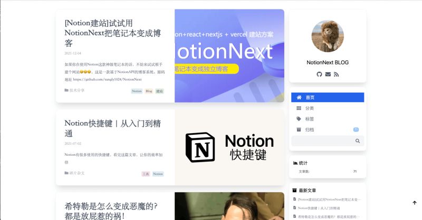Click the folder icon beside 技术分享
Viewport: 422px width, 220px height.
(x=66, y=90)
